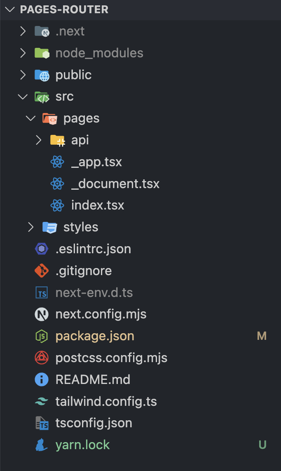Open the index.tsx file
This screenshot has height=471, width=281.
(x=98, y=205)
